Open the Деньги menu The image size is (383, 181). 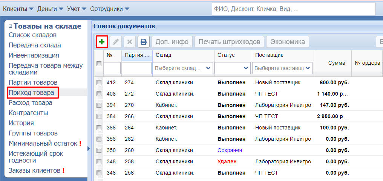tap(50, 9)
